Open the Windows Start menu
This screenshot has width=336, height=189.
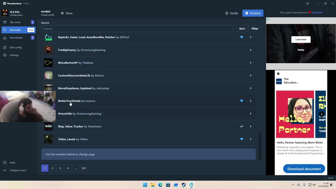tap(145, 185)
